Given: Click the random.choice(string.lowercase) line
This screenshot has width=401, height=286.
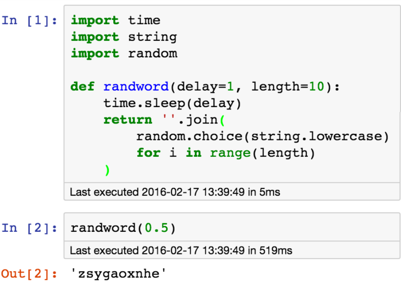Looking at the screenshot, I should (263, 136).
